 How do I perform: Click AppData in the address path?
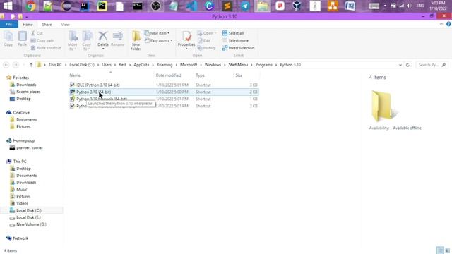[141, 65]
